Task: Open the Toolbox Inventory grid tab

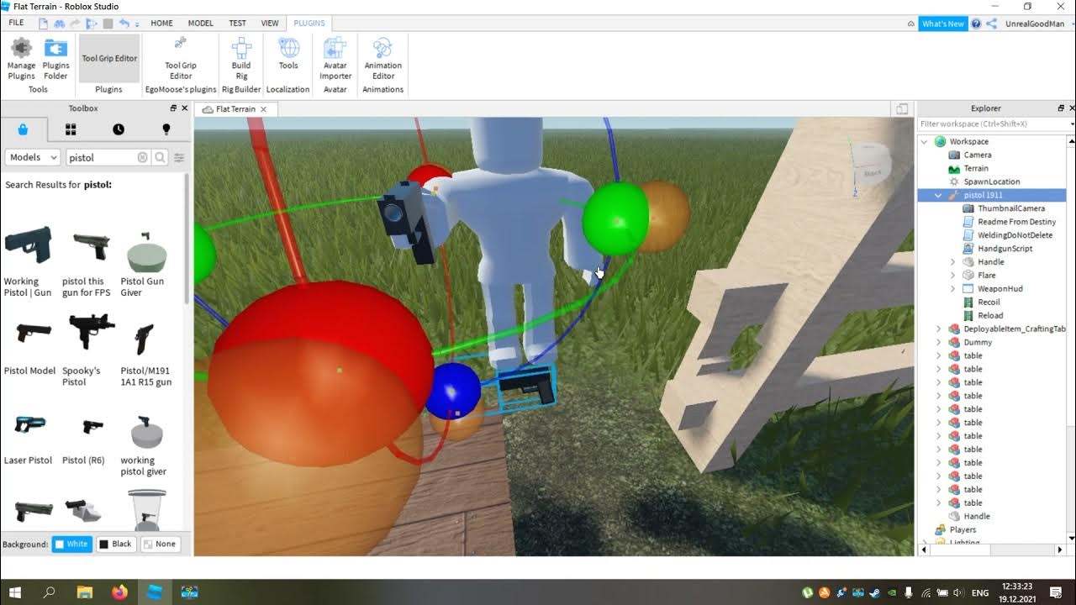Action: (x=71, y=129)
